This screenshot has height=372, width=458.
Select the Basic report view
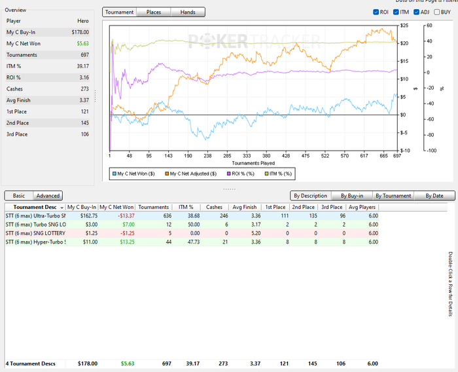(x=19, y=196)
